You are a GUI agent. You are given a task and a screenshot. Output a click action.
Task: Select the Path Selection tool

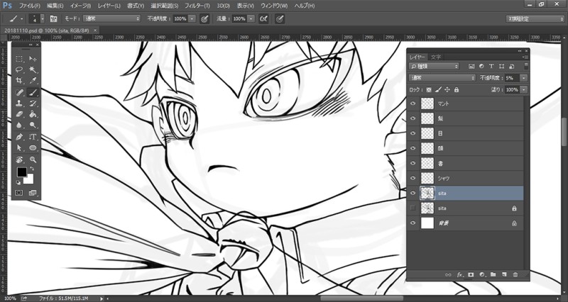pyautogui.click(x=20, y=148)
